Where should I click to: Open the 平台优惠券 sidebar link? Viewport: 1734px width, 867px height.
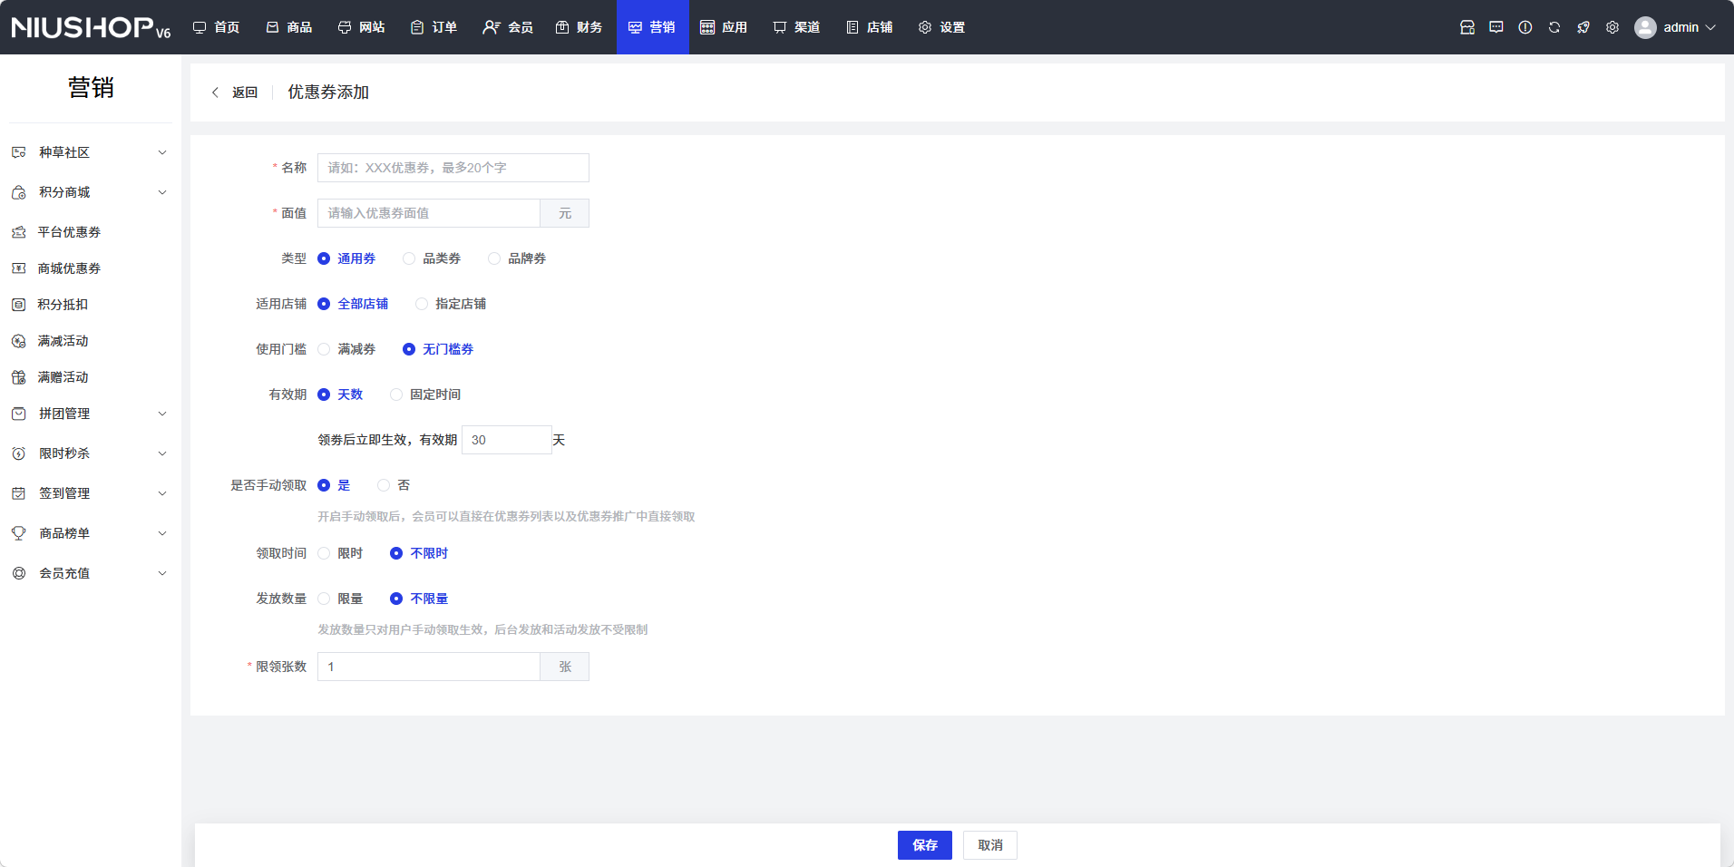[69, 232]
